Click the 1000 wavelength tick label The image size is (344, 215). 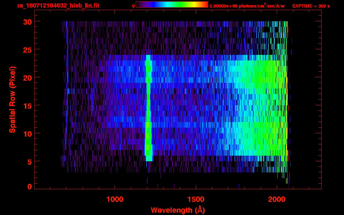(x=115, y=199)
